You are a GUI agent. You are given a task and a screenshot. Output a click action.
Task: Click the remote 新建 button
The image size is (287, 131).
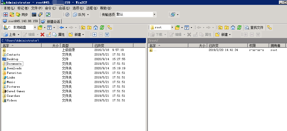pyautogui.click(x=222, y=35)
